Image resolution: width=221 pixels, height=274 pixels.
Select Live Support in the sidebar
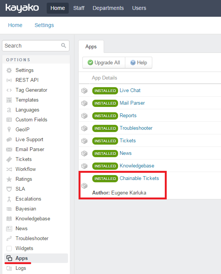coord(29,139)
